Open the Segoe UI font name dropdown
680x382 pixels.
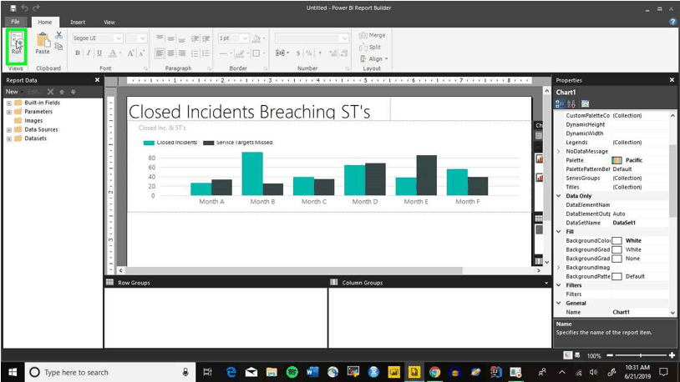pos(119,38)
